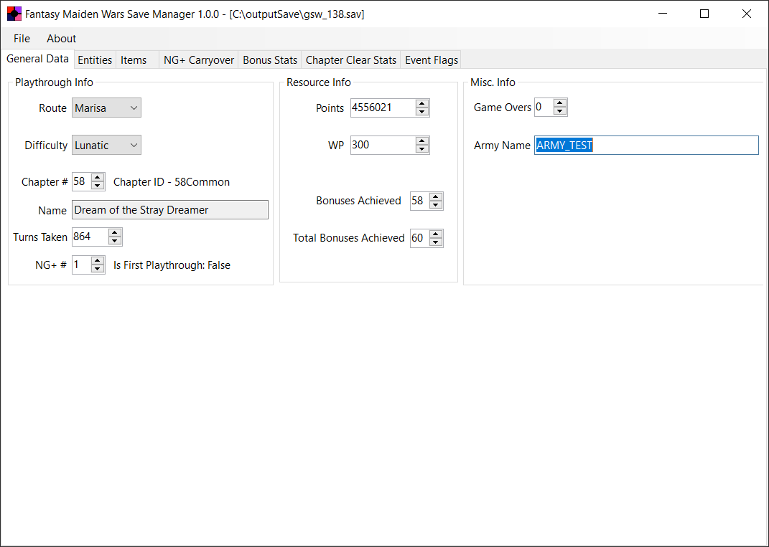Click the 'Chapter ID - 58Common' text
Viewport: 769px width, 547px height.
click(171, 182)
